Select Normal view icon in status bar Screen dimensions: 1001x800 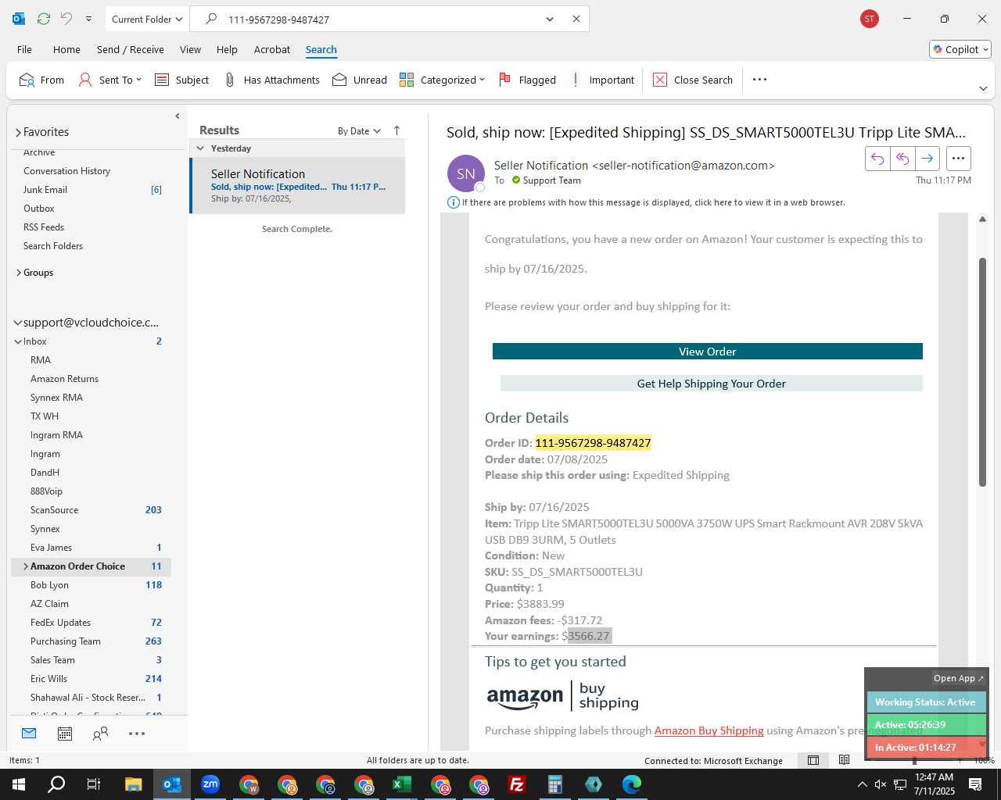[813, 760]
